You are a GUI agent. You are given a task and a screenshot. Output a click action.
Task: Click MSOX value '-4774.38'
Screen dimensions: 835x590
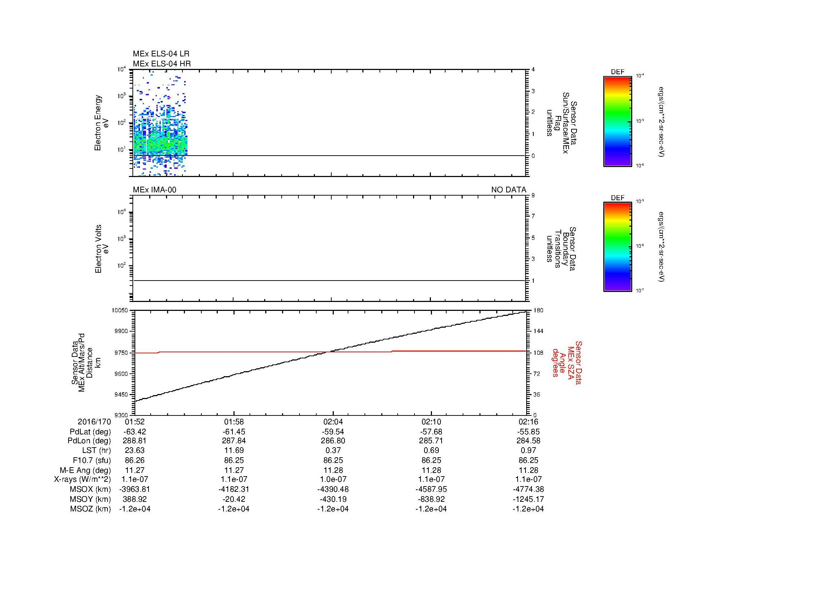click(528, 489)
